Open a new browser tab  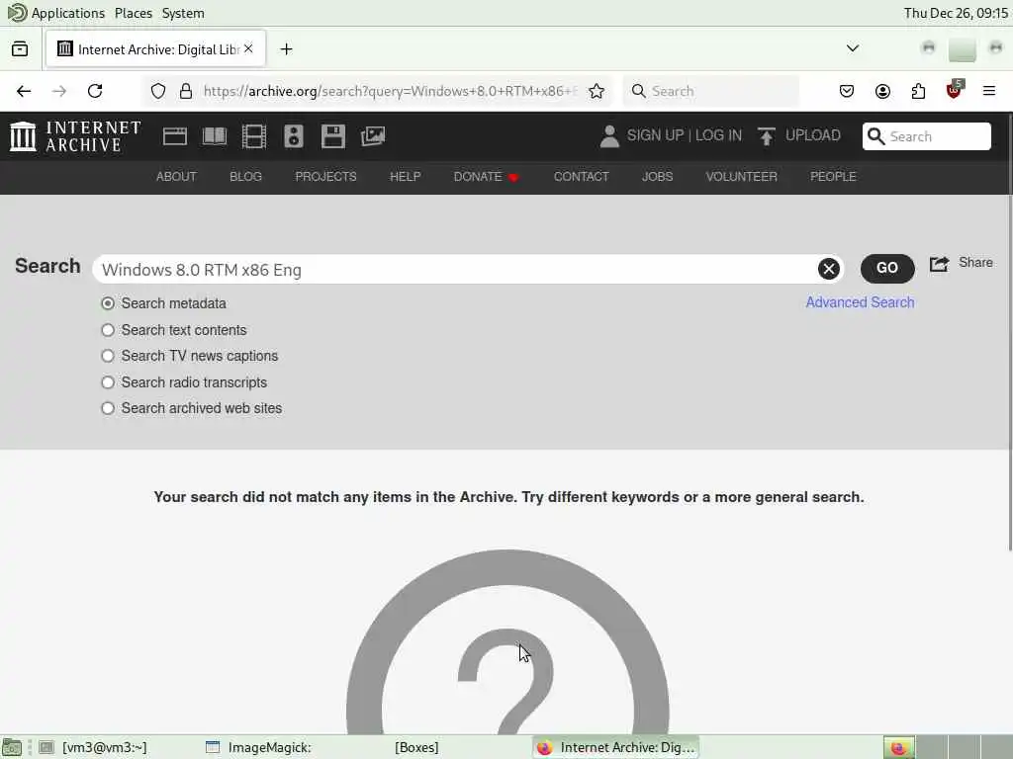point(286,49)
